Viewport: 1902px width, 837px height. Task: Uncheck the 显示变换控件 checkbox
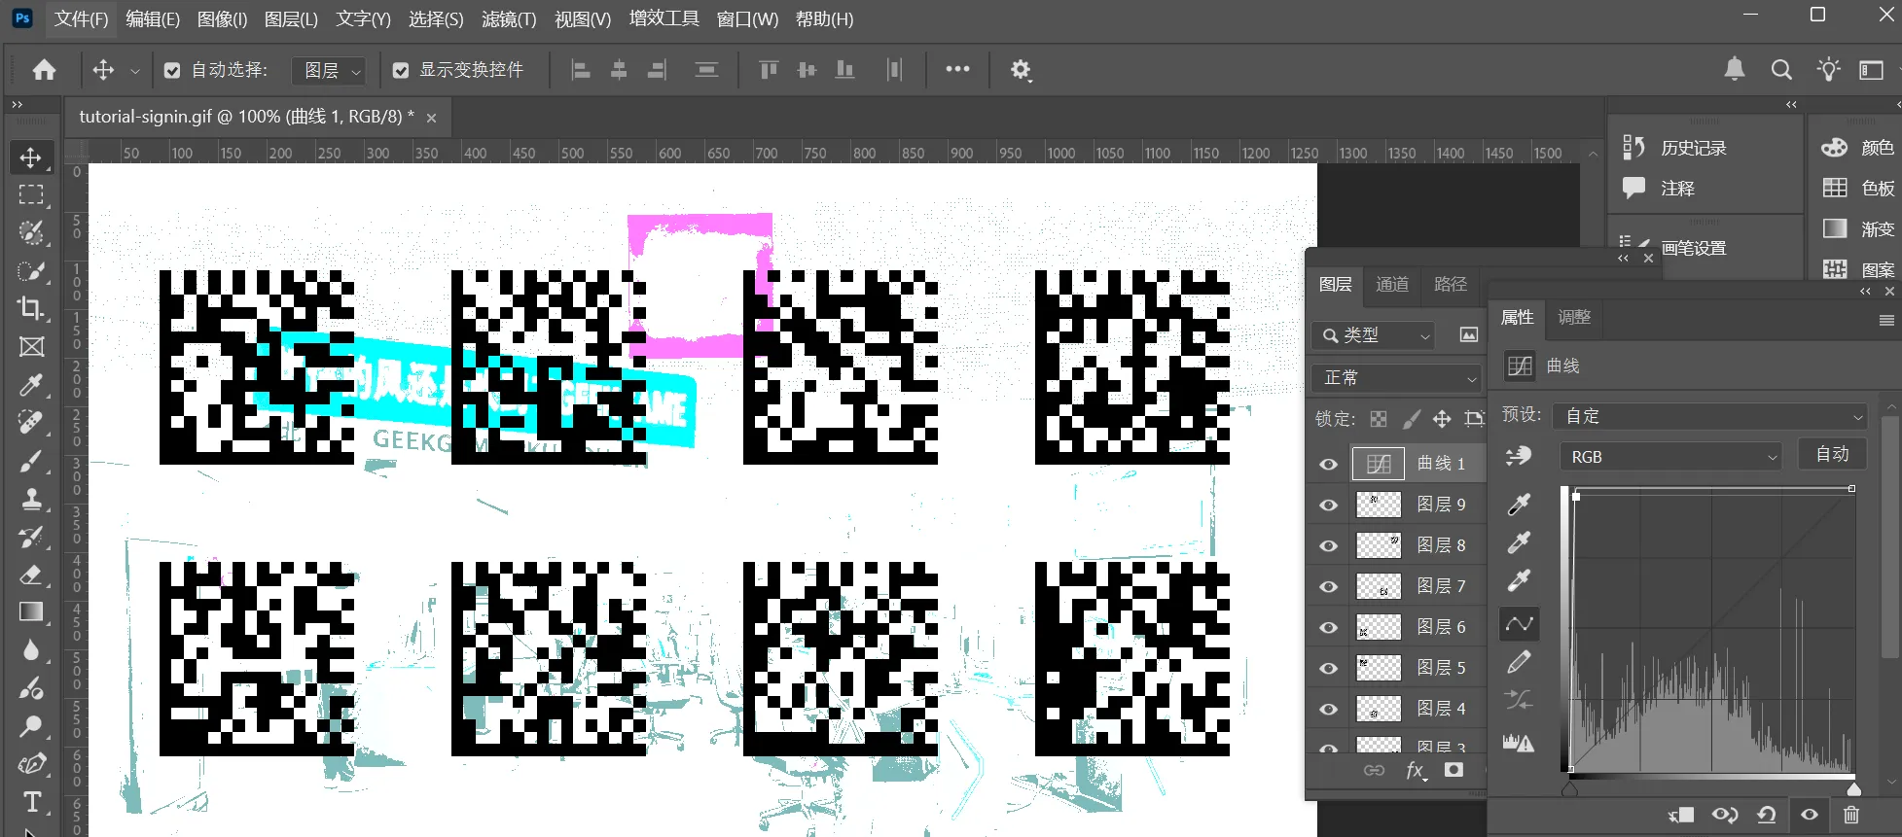click(401, 70)
